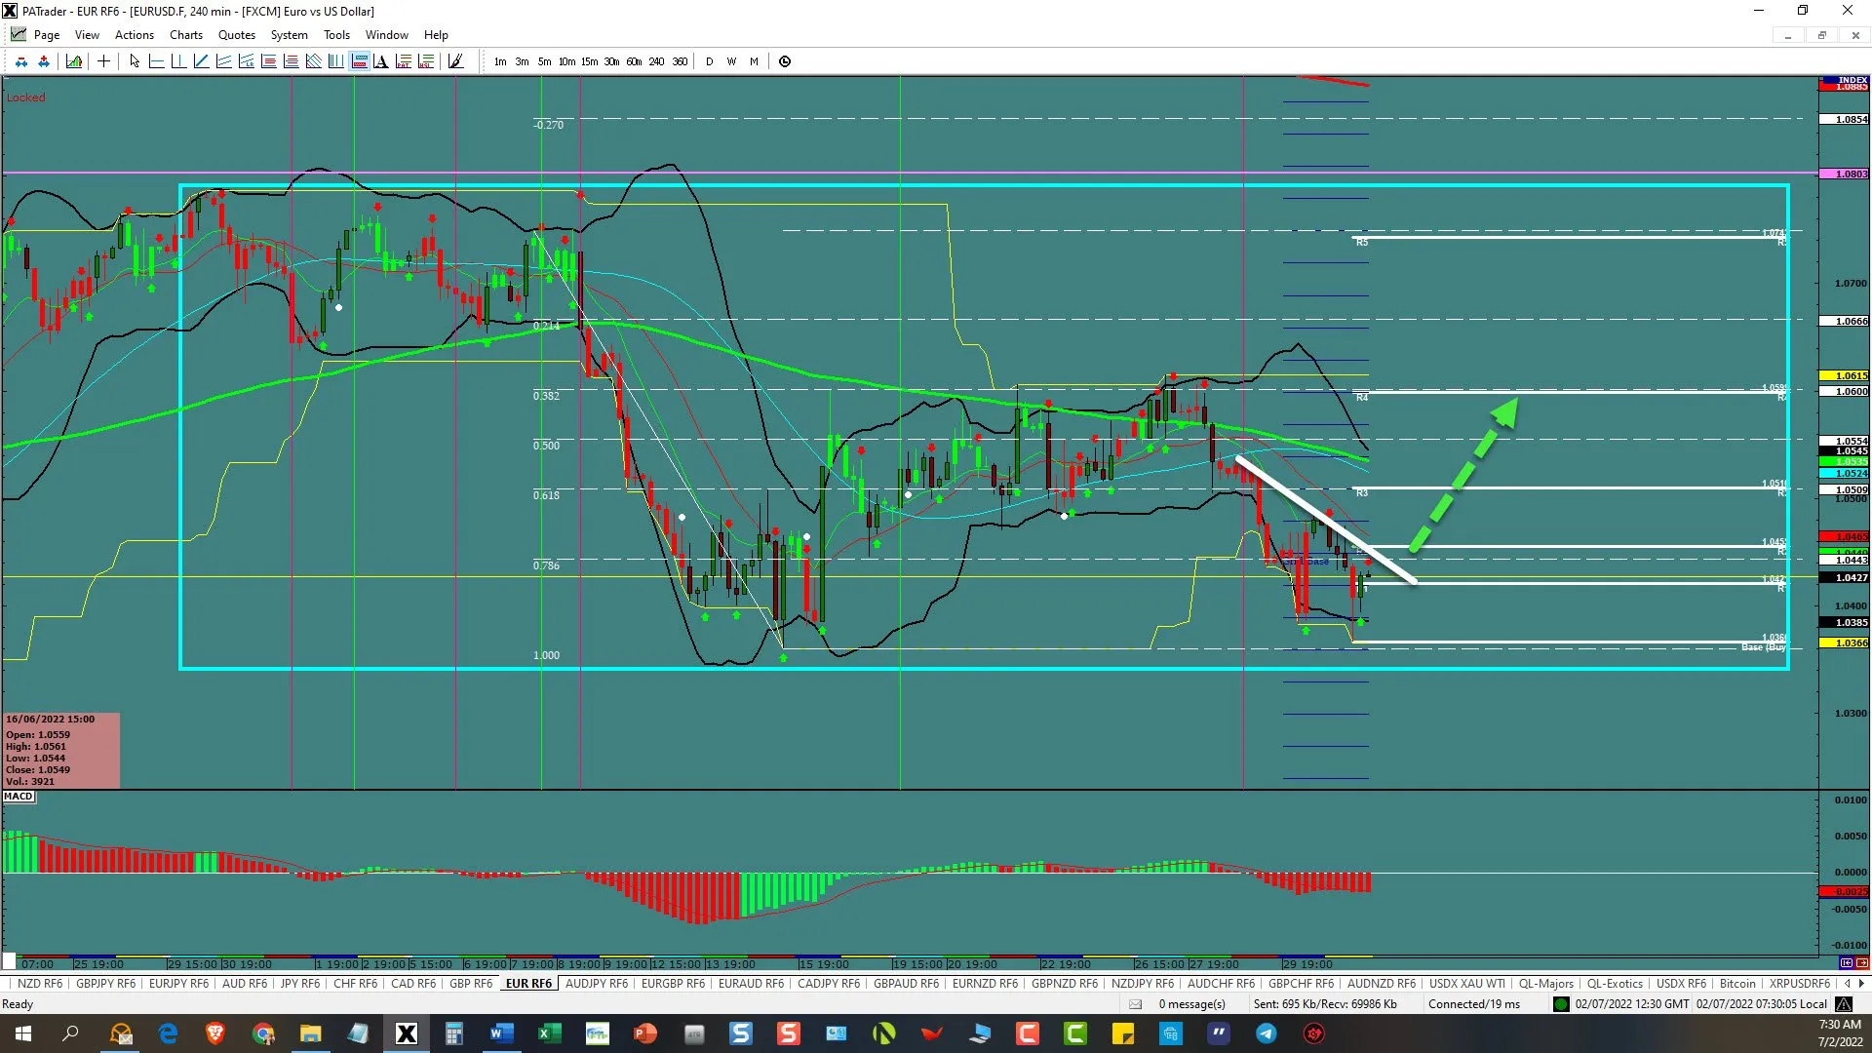
Task: Switch to the EURGBP RF6 tab
Action: (673, 983)
